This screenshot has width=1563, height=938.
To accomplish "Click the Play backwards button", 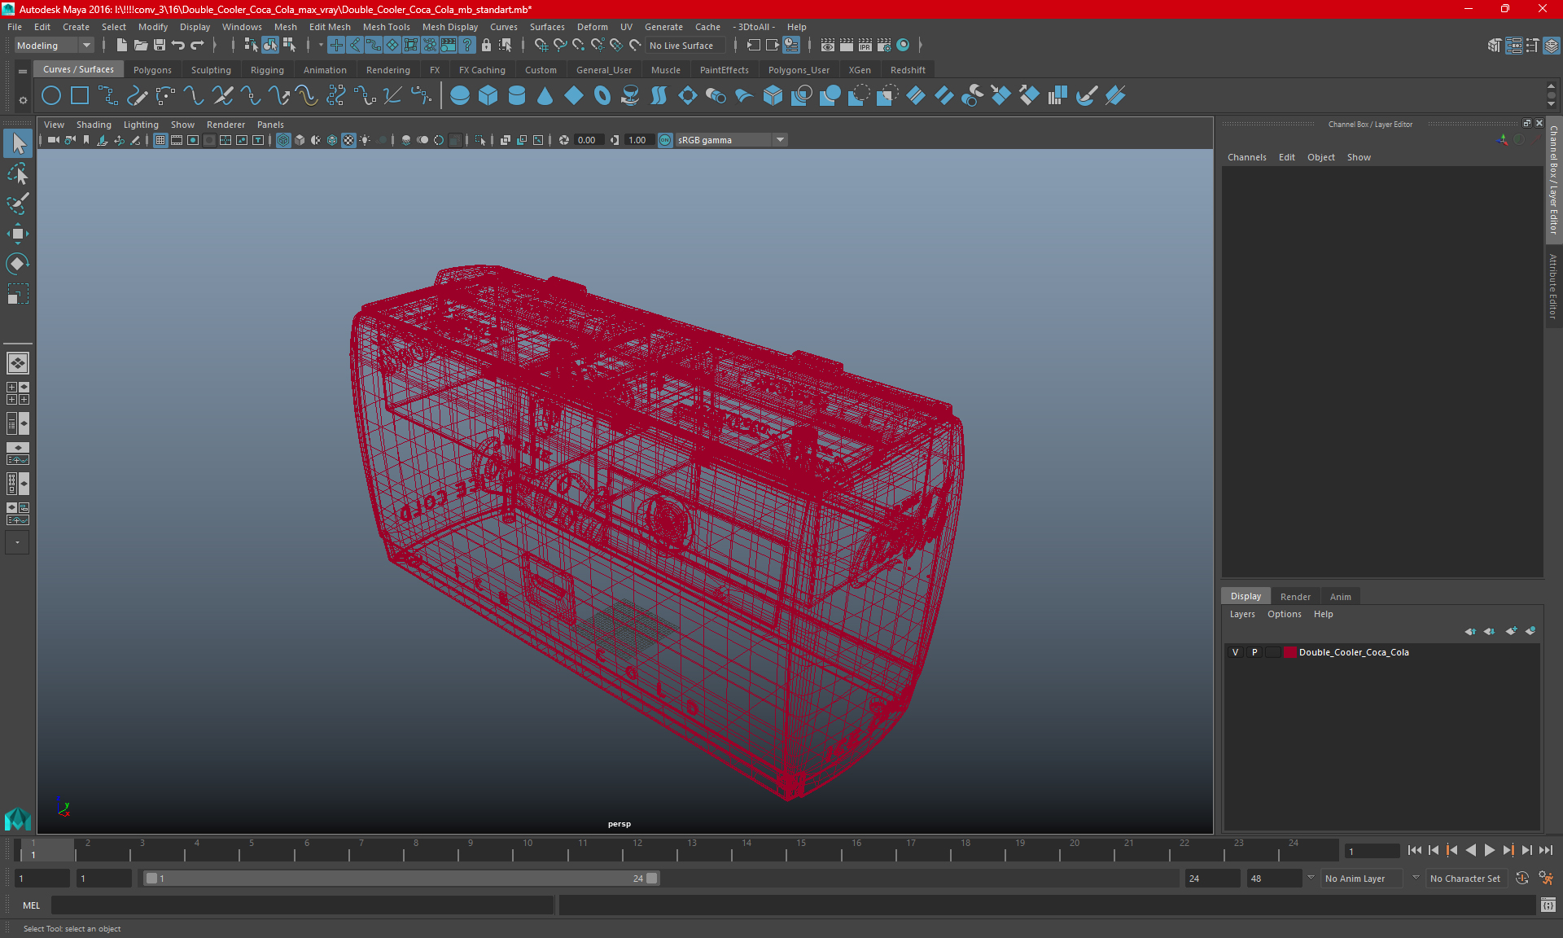I will coord(1471,850).
